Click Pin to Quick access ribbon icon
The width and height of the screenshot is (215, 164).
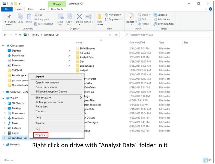pos(9,20)
